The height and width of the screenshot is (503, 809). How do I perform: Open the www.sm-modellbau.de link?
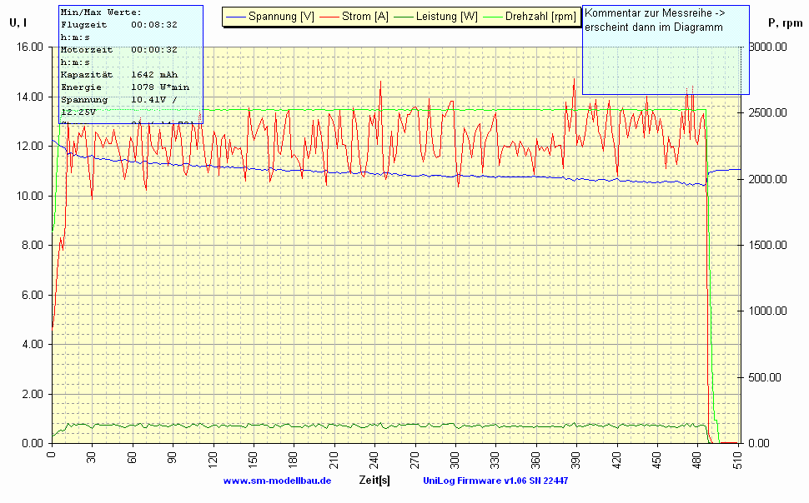(x=277, y=481)
